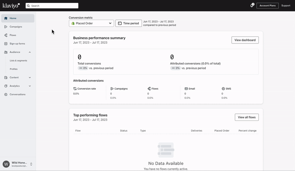Click the Placed Order column header

point(222,130)
